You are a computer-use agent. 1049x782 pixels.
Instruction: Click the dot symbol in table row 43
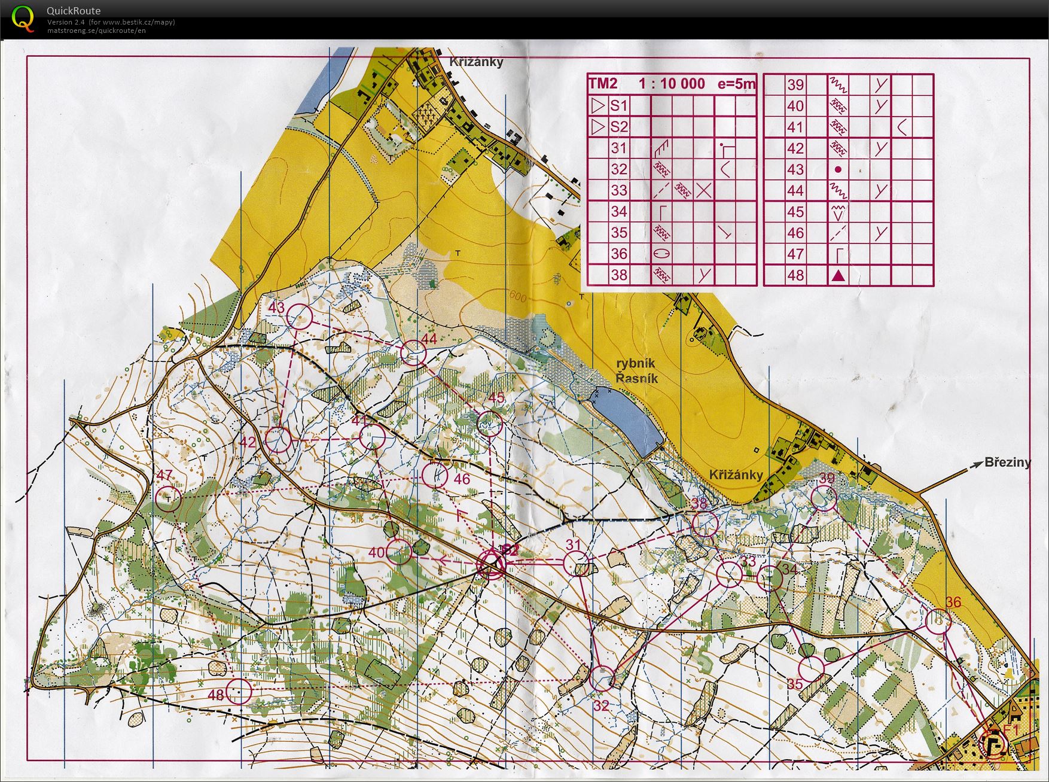coord(838,169)
